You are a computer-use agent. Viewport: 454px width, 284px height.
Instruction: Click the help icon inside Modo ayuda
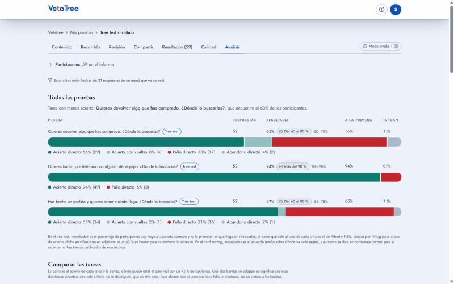pos(365,47)
